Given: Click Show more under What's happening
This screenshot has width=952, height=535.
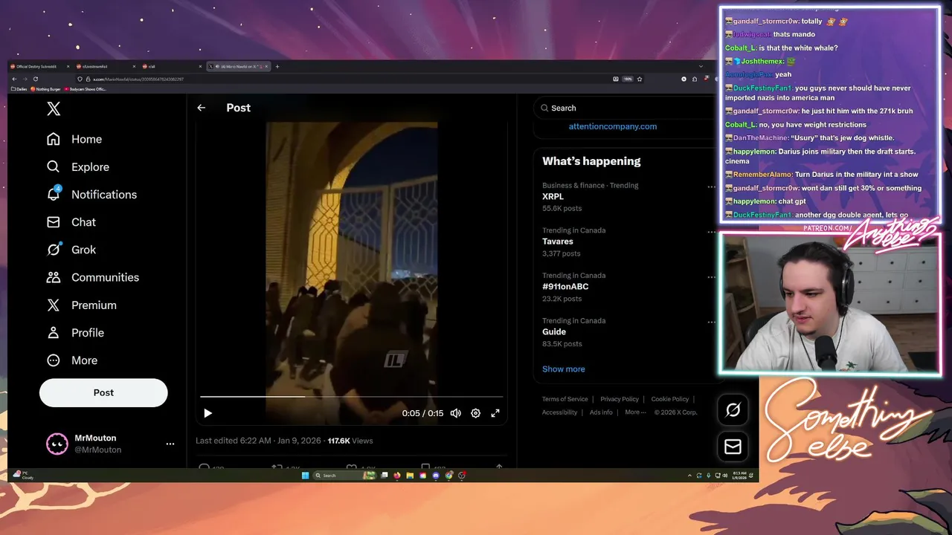Looking at the screenshot, I should (564, 369).
